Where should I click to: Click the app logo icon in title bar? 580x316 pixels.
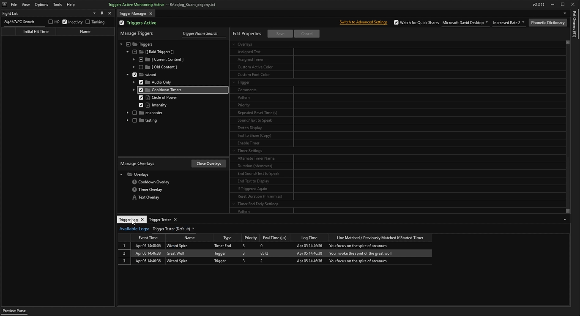click(5, 4)
